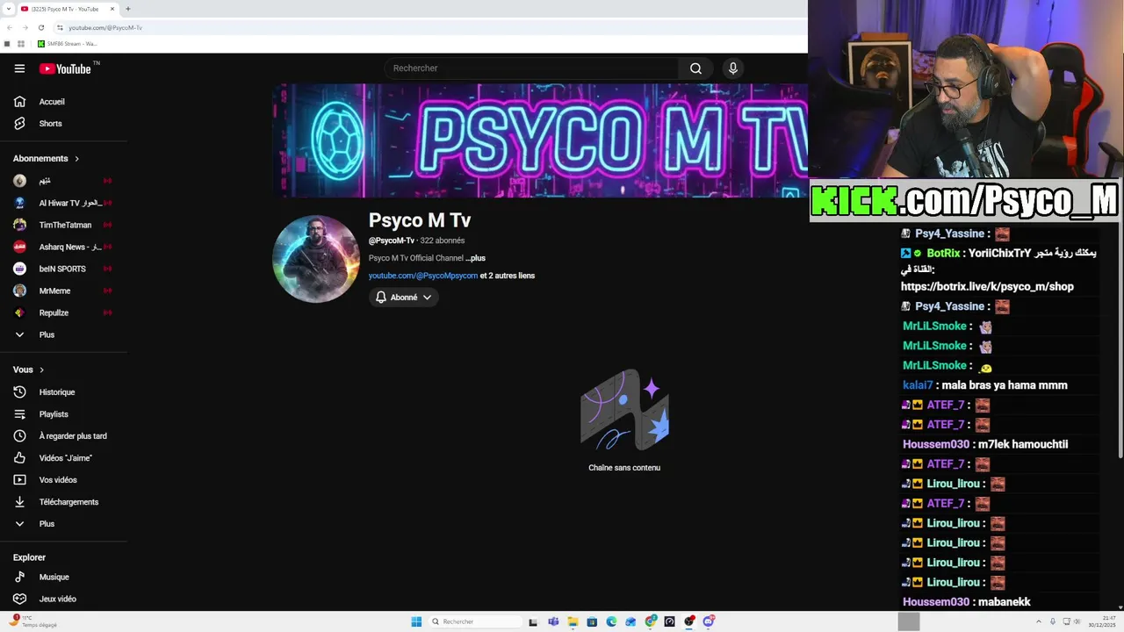Image resolution: width=1124 pixels, height=632 pixels.
Task: Open the browser tab search dropdown
Action: click(7, 9)
